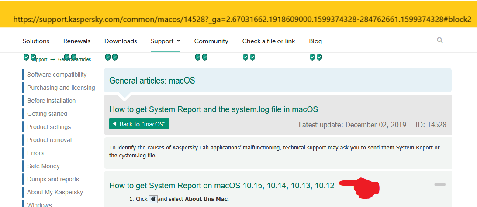Select Purchasing and licensing in sidebar
477x207 pixels.
(61, 88)
